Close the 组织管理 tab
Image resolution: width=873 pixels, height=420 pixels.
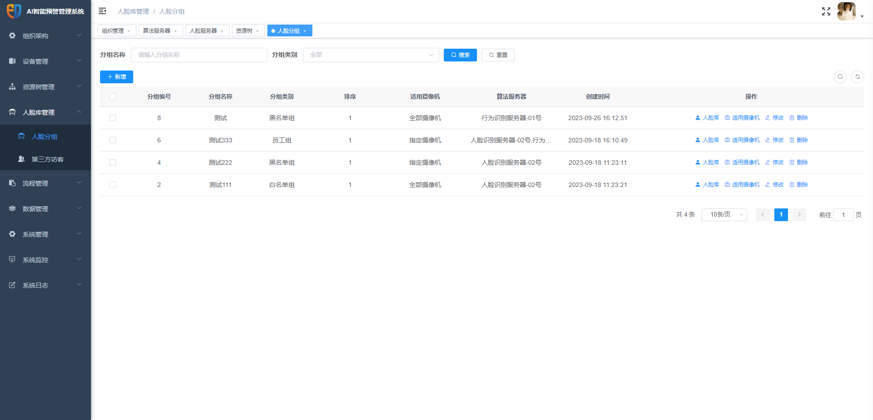point(129,31)
